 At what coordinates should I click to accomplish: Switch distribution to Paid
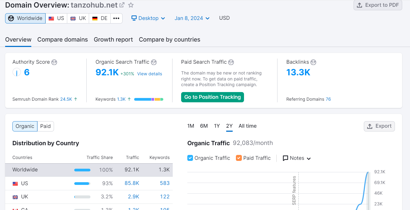45,126
